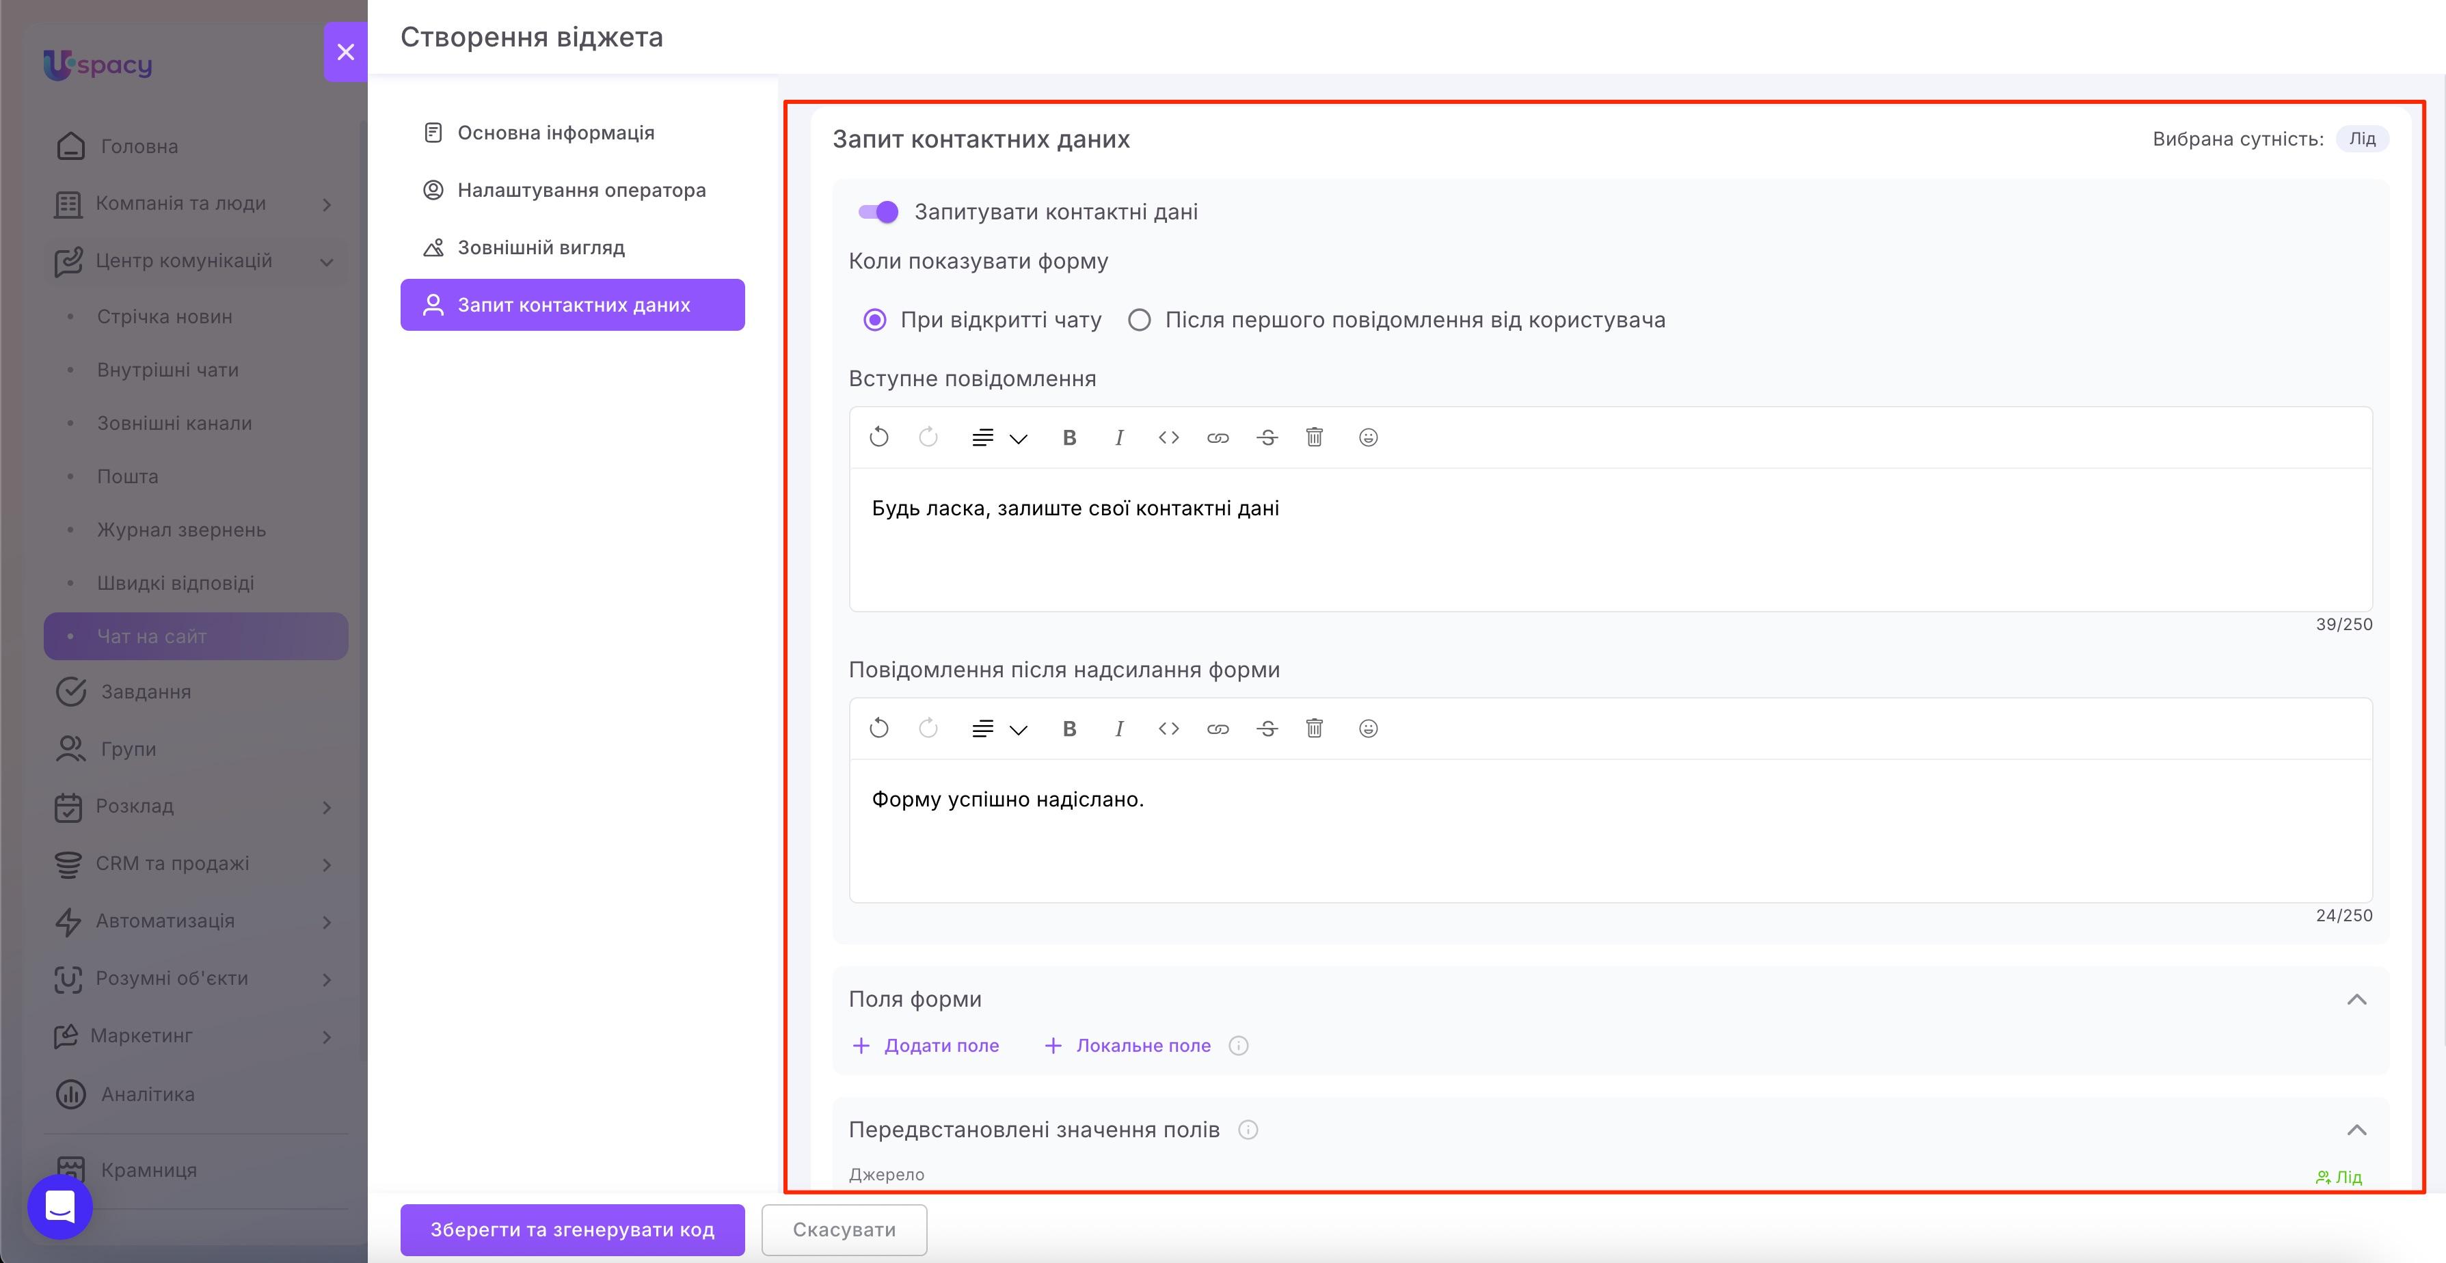Undo in the intro message editor

coord(879,438)
